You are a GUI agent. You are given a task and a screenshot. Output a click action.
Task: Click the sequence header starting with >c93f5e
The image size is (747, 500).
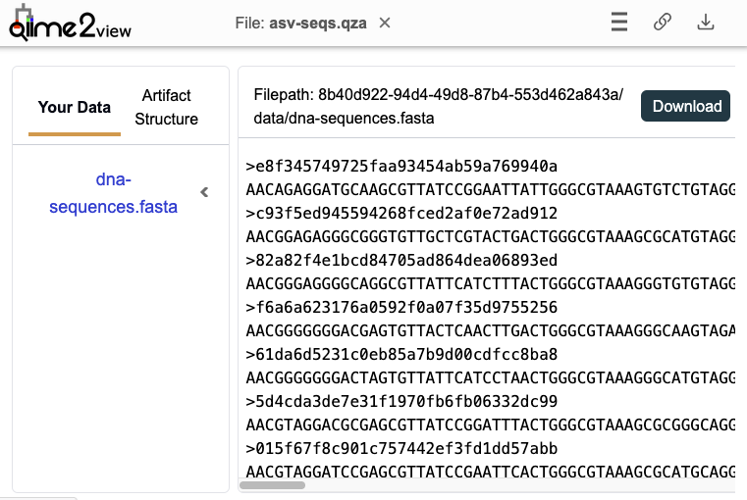tap(401, 213)
